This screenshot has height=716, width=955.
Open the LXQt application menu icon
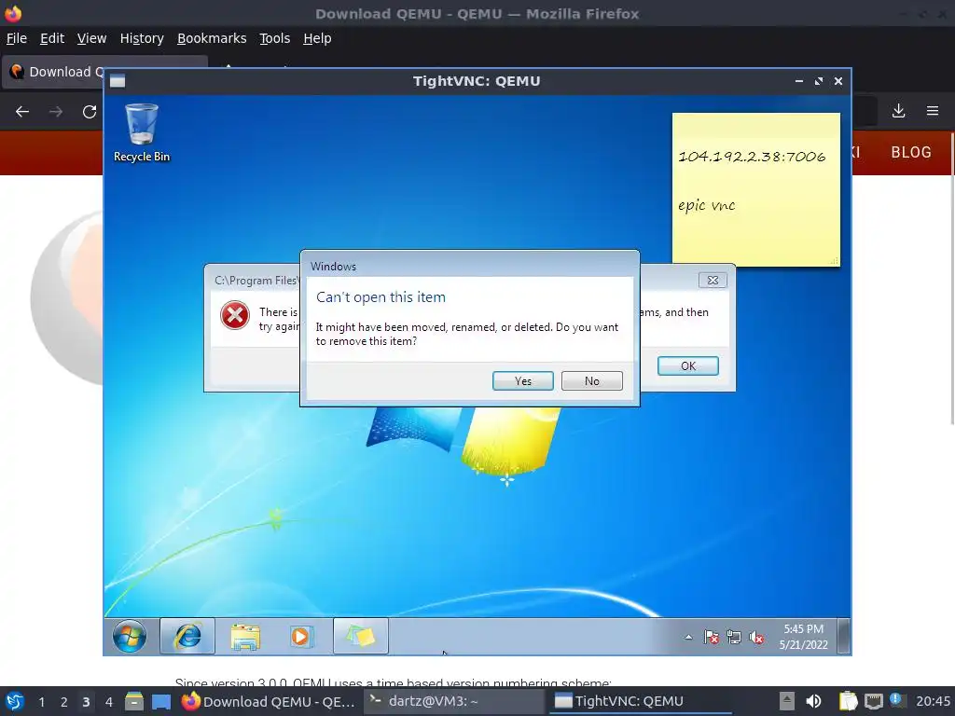[x=13, y=701]
